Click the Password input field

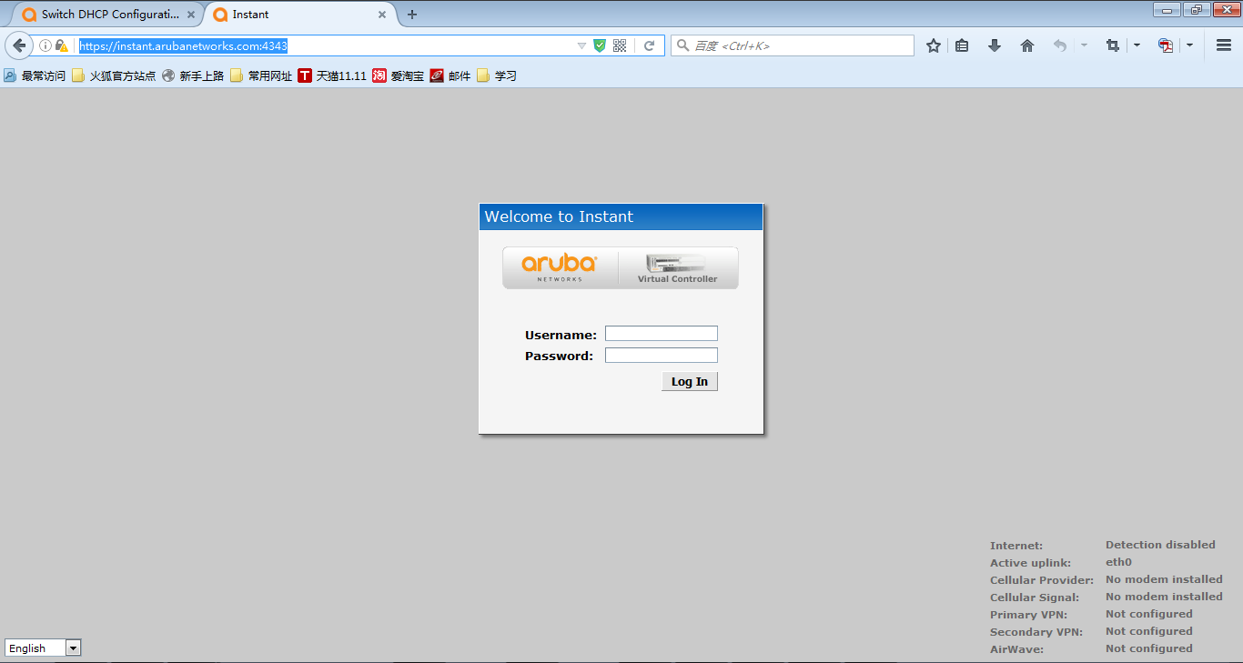coord(662,356)
